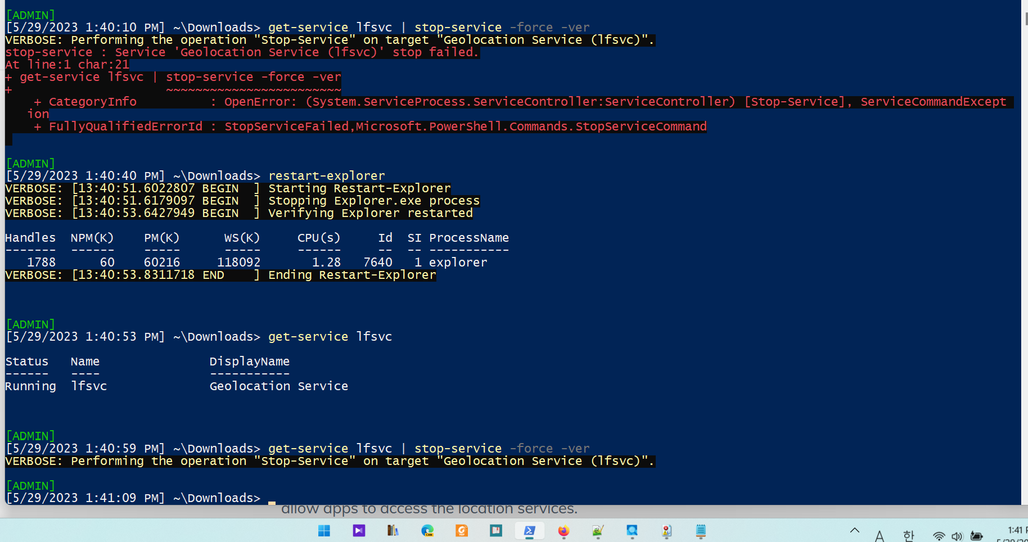The image size is (1028, 542).
Task: Open the Windows Start menu
Action: tap(324, 531)
